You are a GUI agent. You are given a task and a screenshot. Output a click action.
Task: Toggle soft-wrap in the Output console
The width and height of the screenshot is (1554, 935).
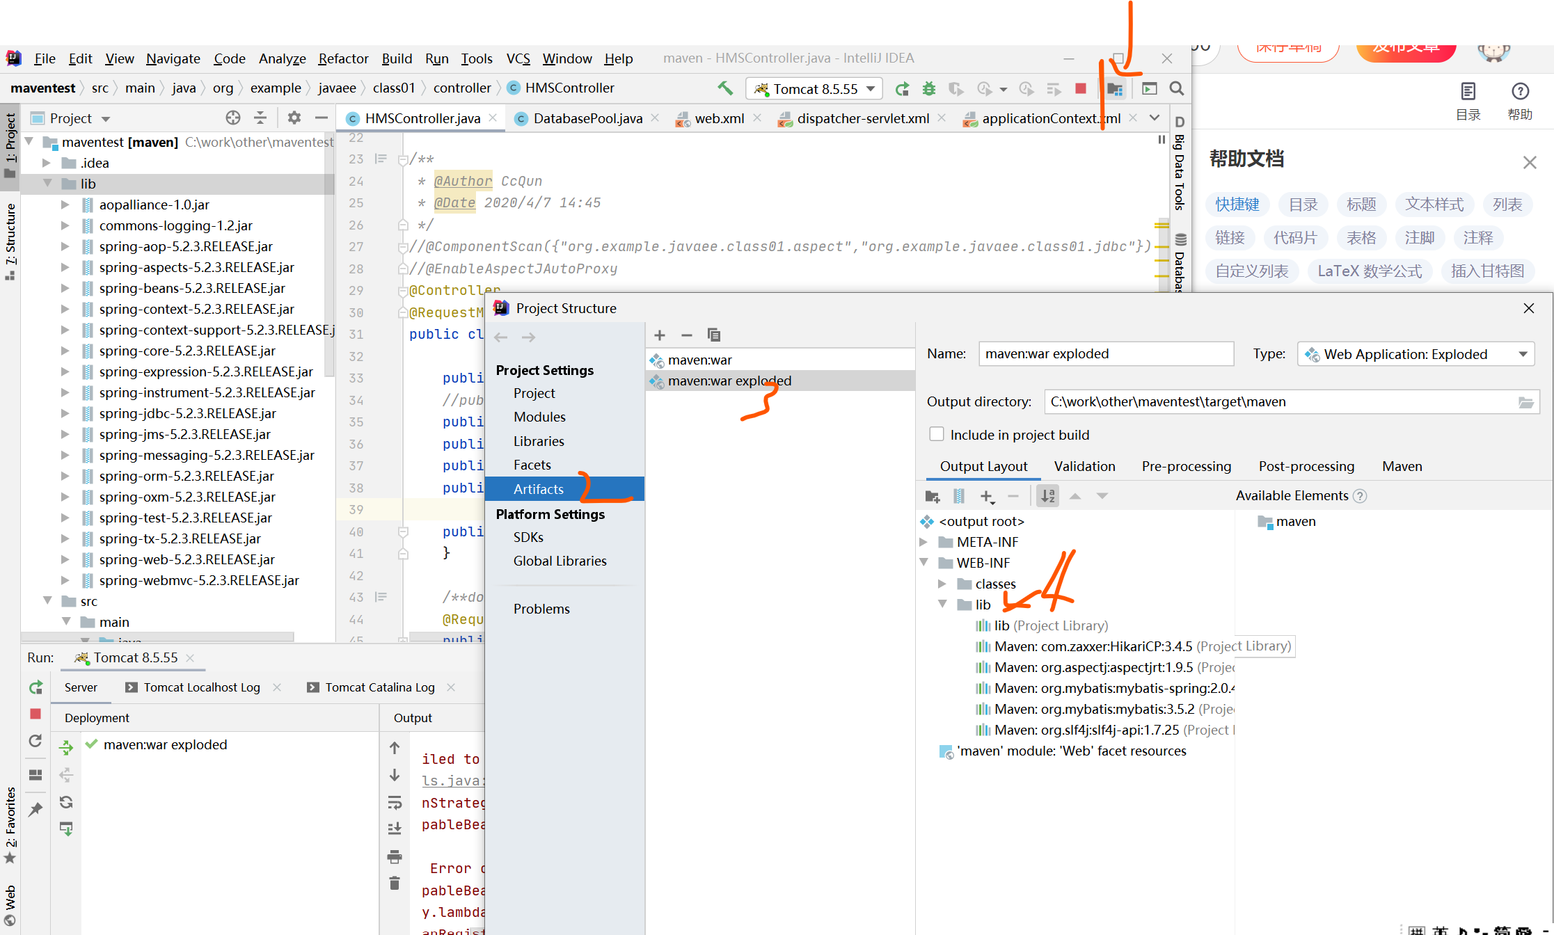click(395, 803)
